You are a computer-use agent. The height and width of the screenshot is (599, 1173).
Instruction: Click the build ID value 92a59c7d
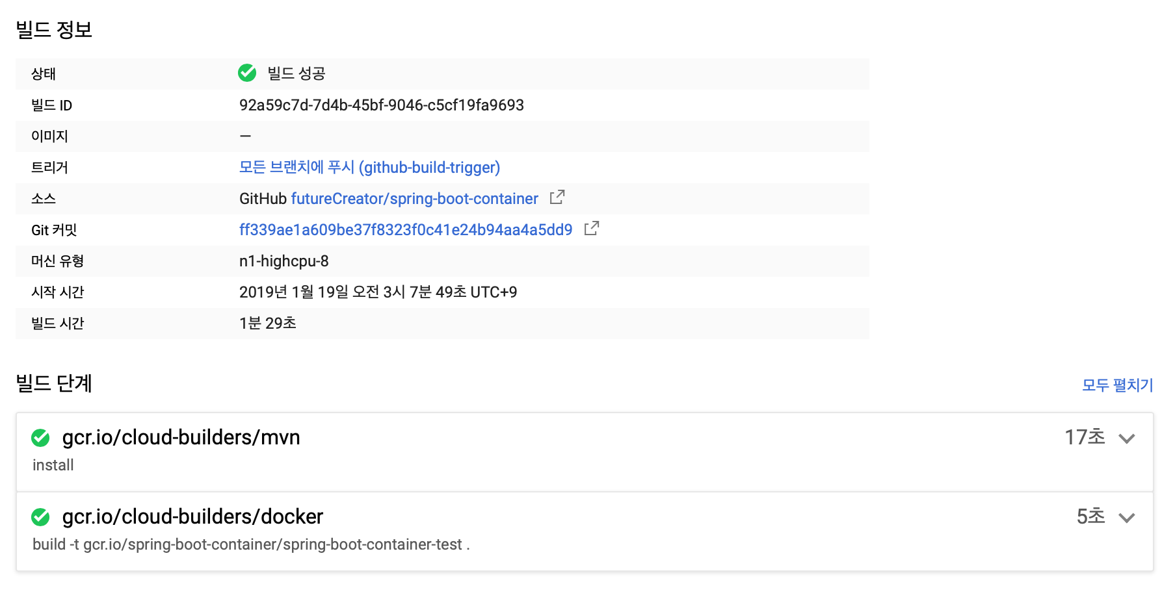click(x=381, y=105)
